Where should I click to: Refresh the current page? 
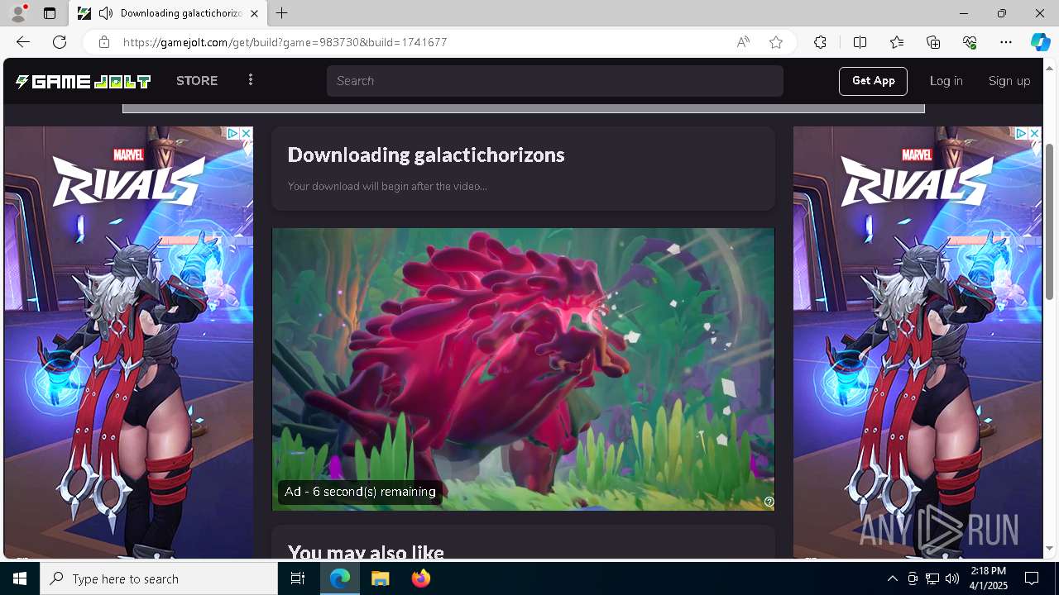(x=60, y=42)
